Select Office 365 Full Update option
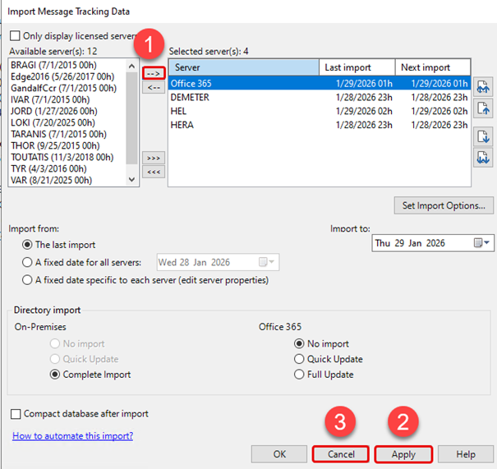 [x=299, y=375]
